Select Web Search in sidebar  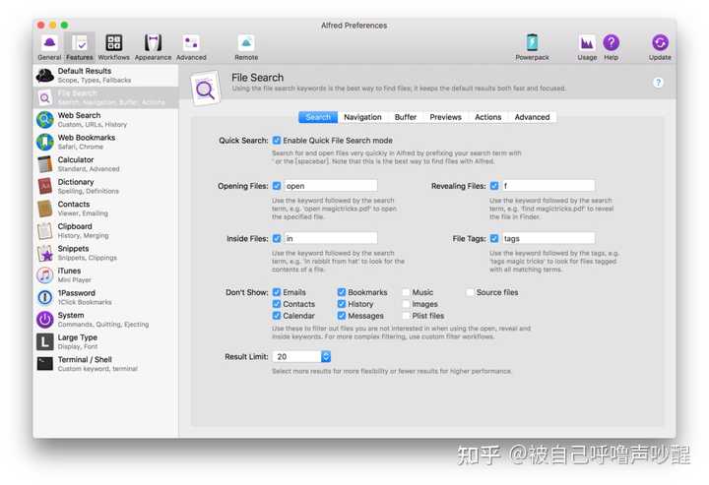pos(105,120)
